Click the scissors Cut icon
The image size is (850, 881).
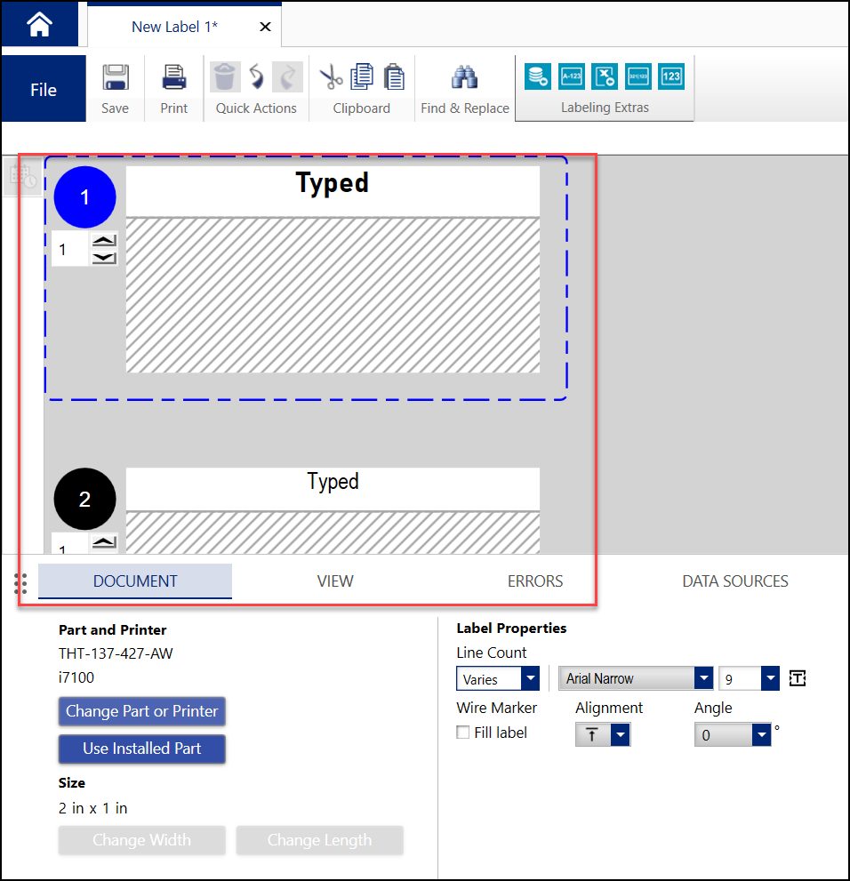coord(331,77)
